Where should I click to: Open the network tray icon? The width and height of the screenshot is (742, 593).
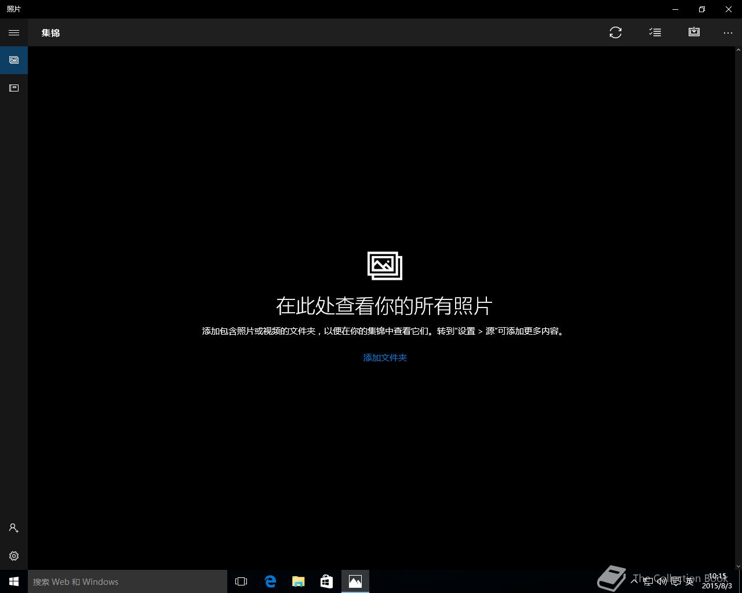pos(648,581)
